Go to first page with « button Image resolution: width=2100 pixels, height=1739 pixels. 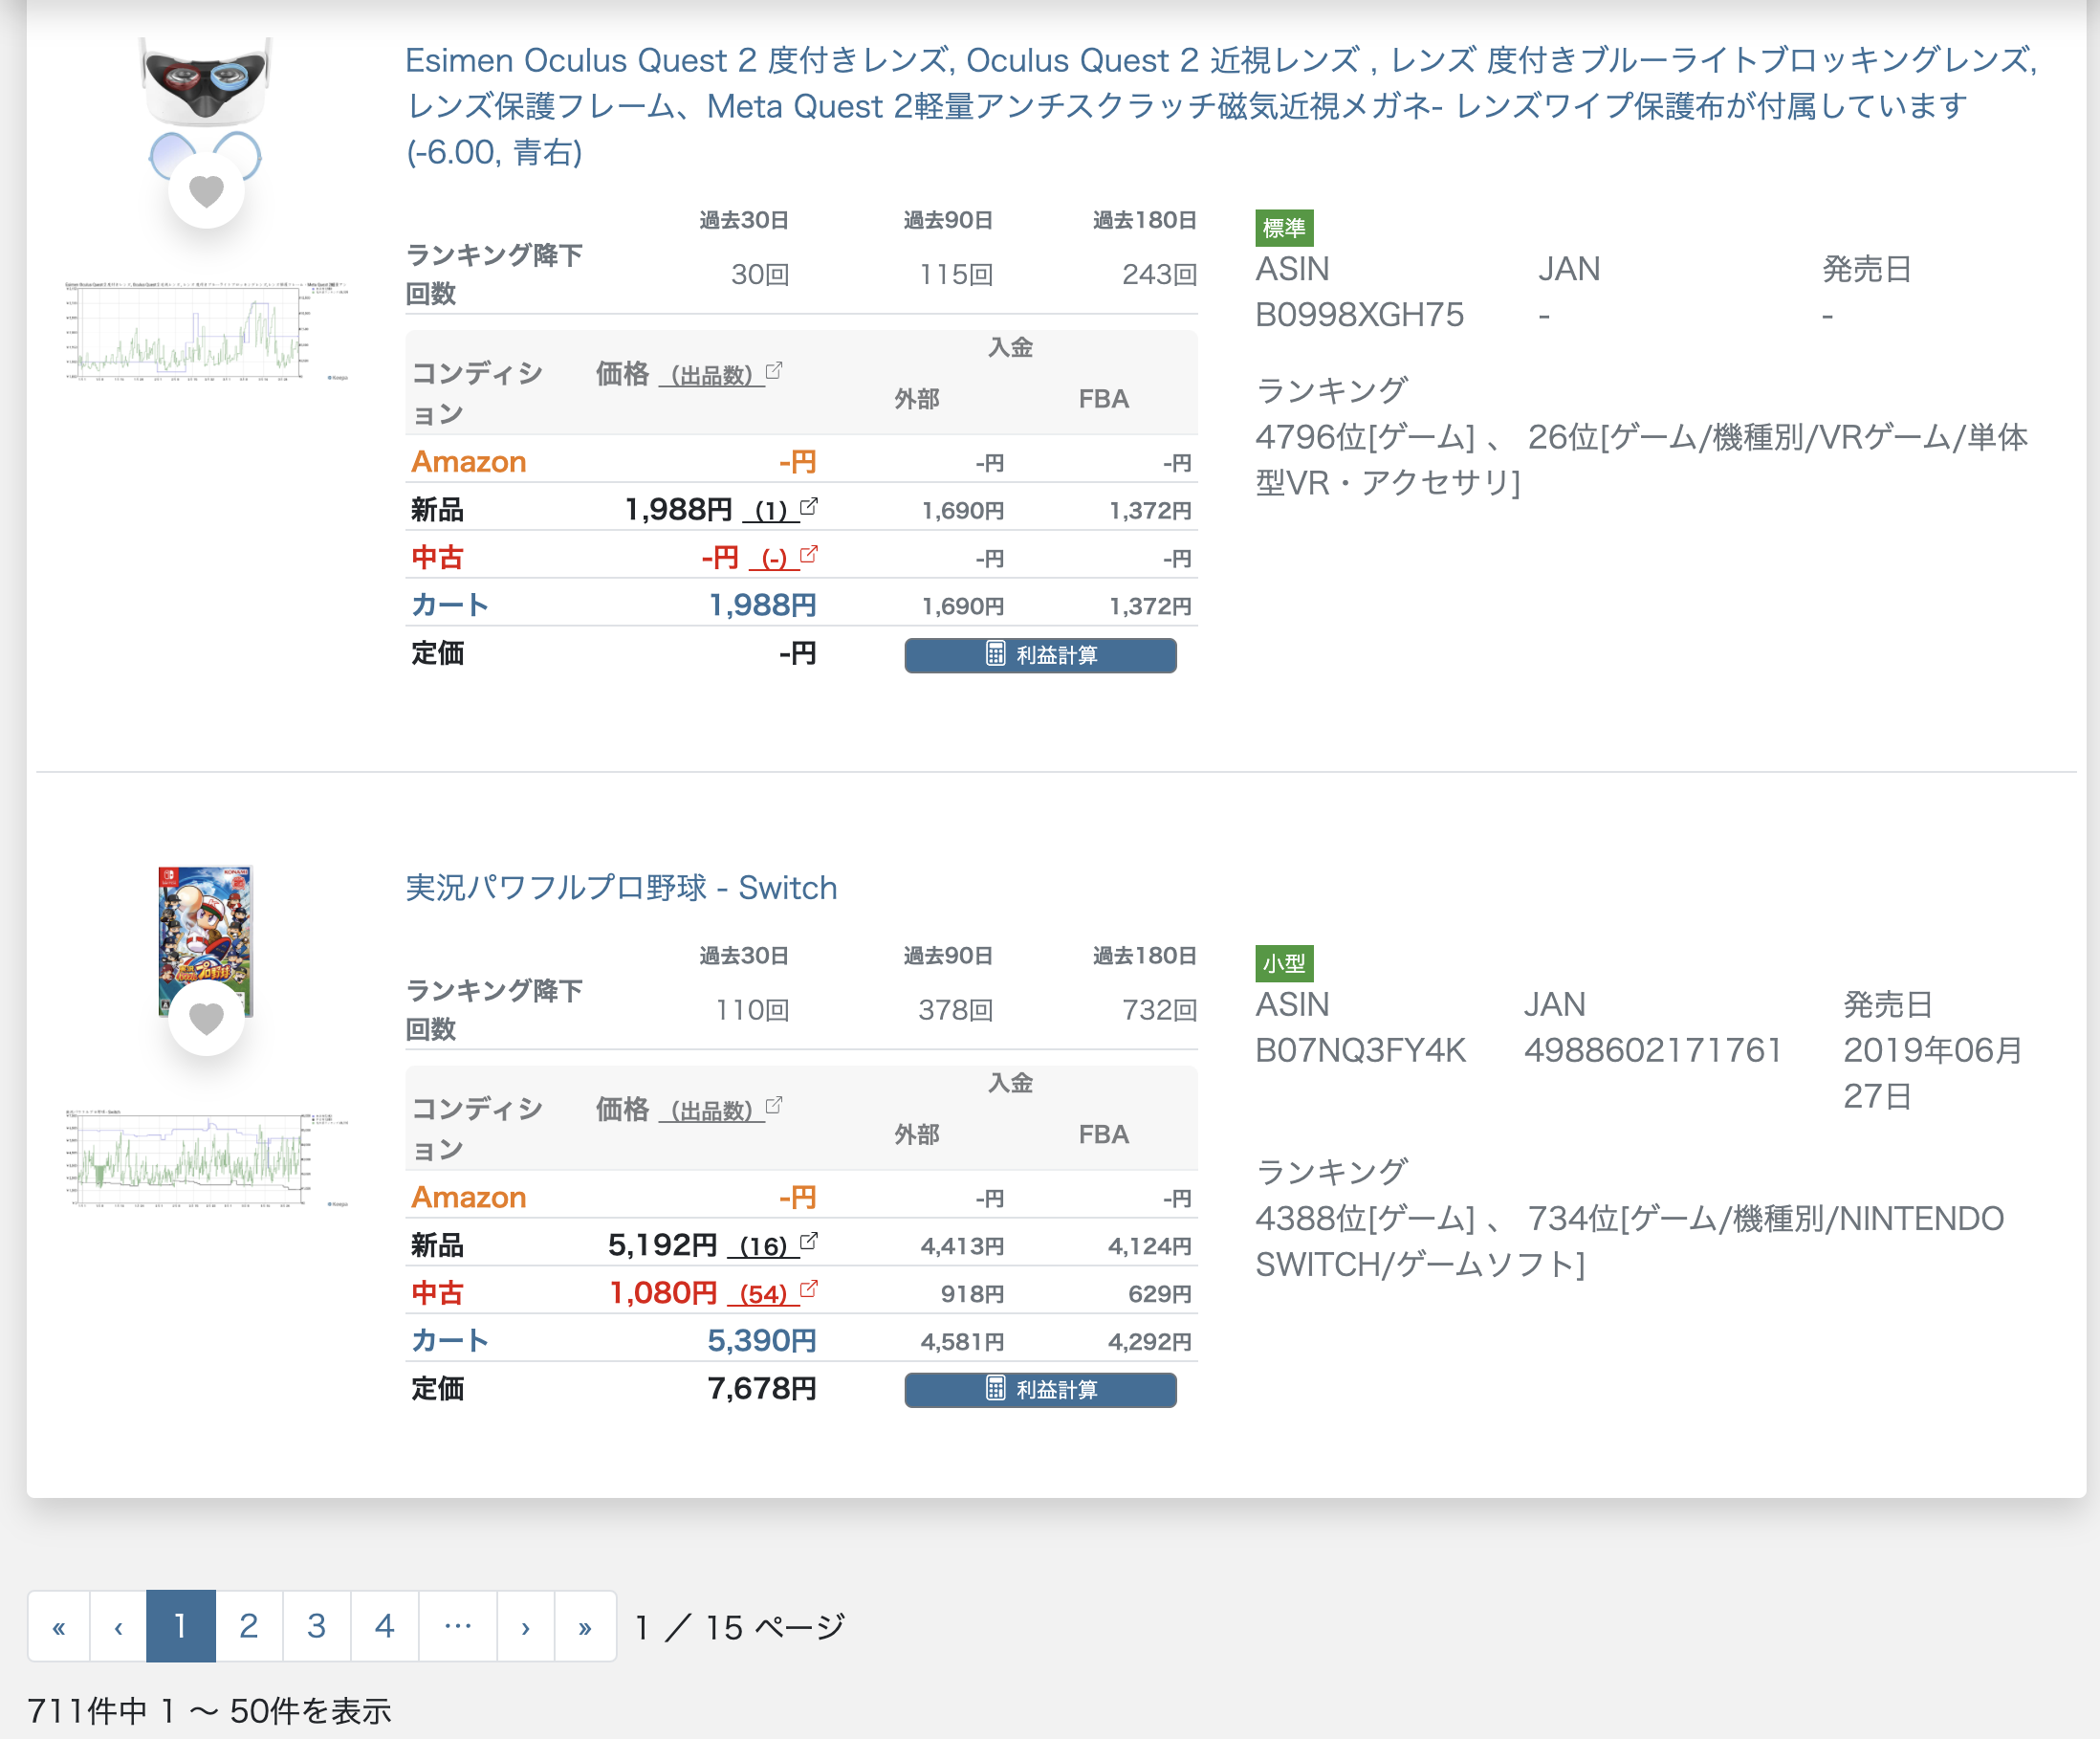coord(59,1627)
